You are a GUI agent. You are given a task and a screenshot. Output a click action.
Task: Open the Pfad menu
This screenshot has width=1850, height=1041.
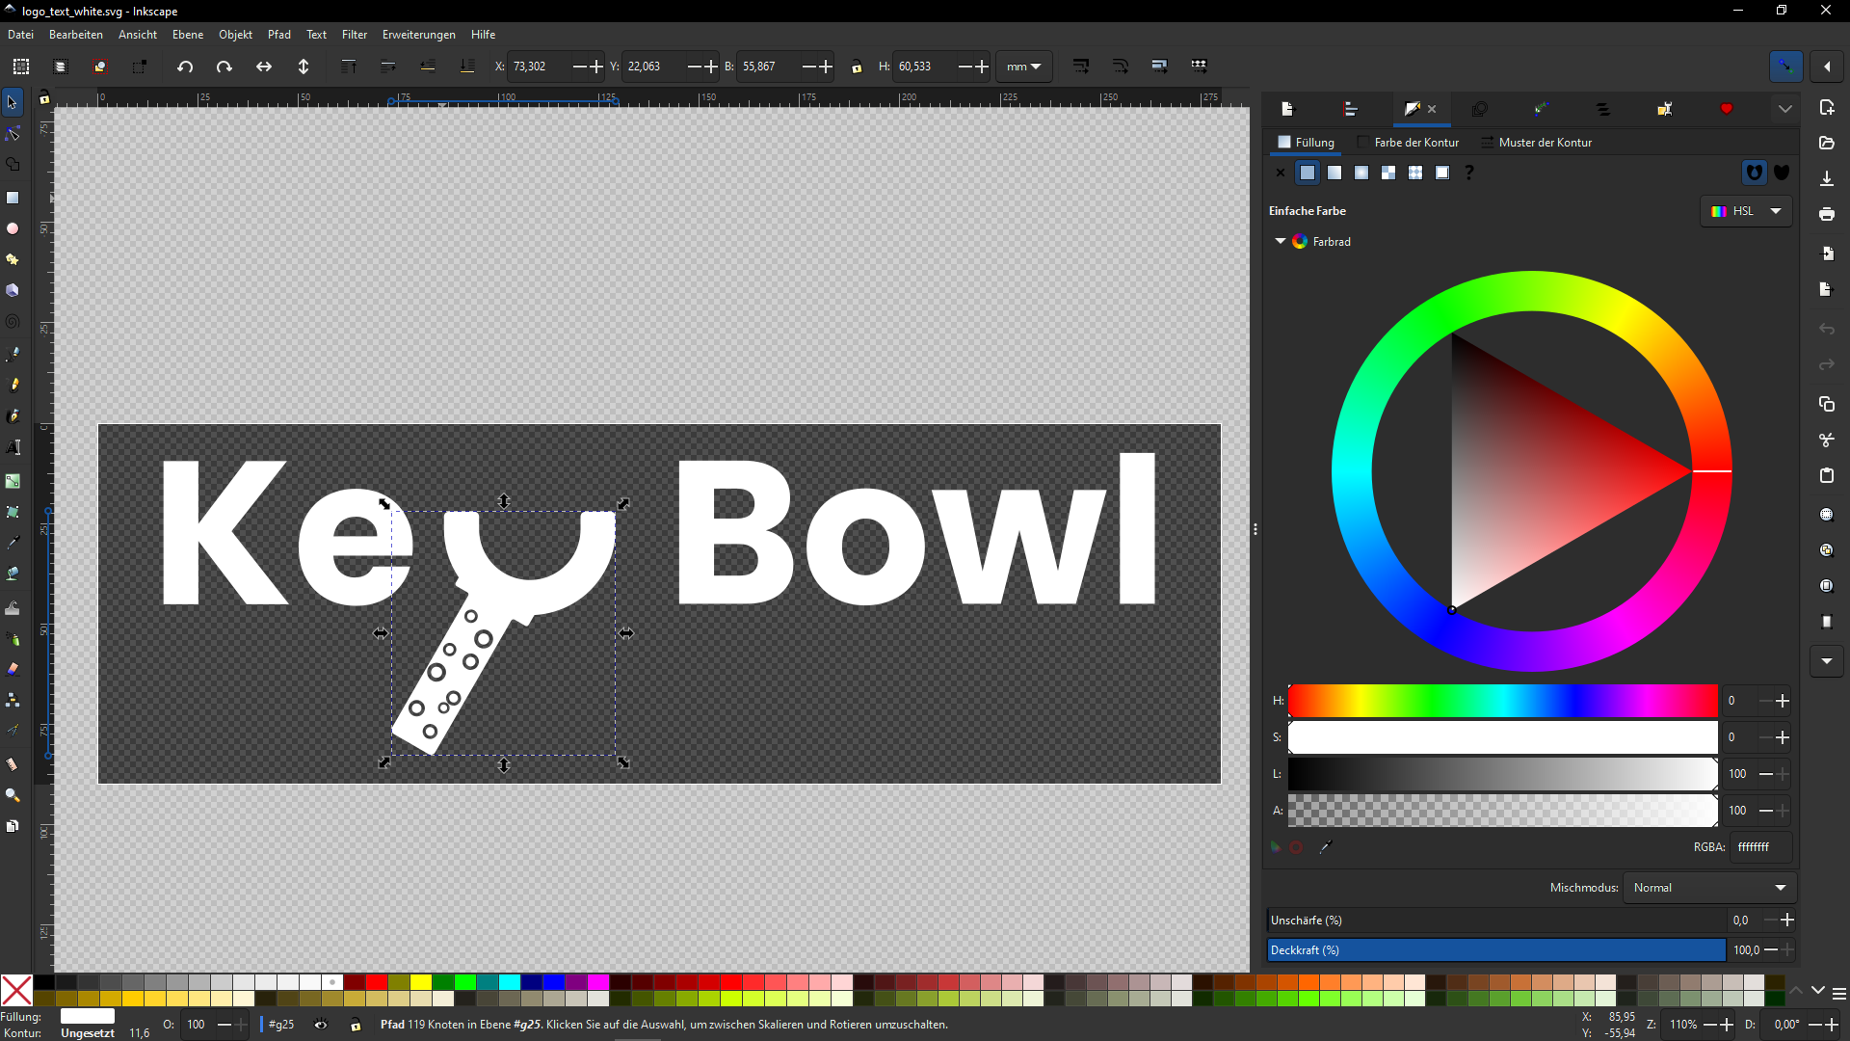pyautogui.click(x=278, y=35)
